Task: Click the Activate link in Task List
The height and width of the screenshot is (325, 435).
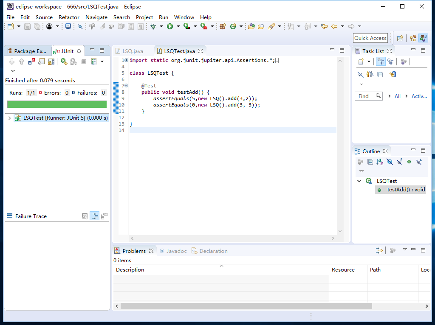Action: coord(419,96)
